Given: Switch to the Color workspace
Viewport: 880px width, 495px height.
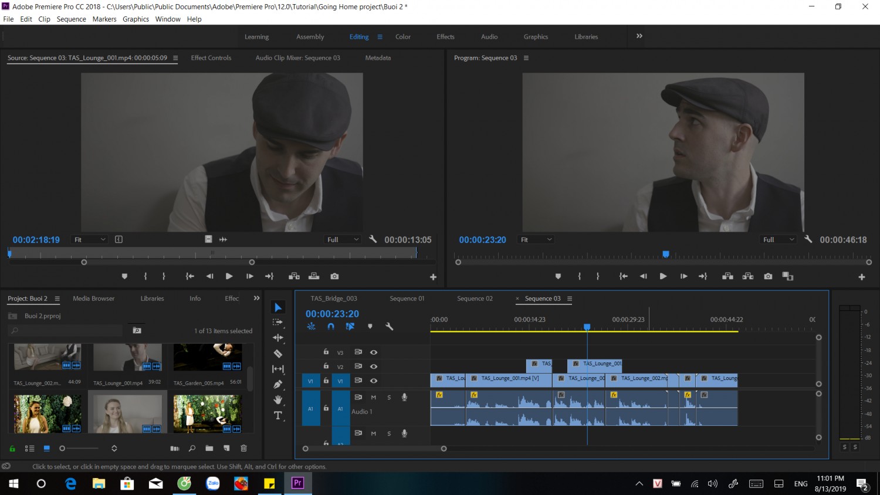Looking at the screenshot, I should pyautogui.click(x=403, y=36).
